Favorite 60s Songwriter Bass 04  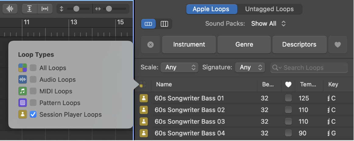coord(288,133)
